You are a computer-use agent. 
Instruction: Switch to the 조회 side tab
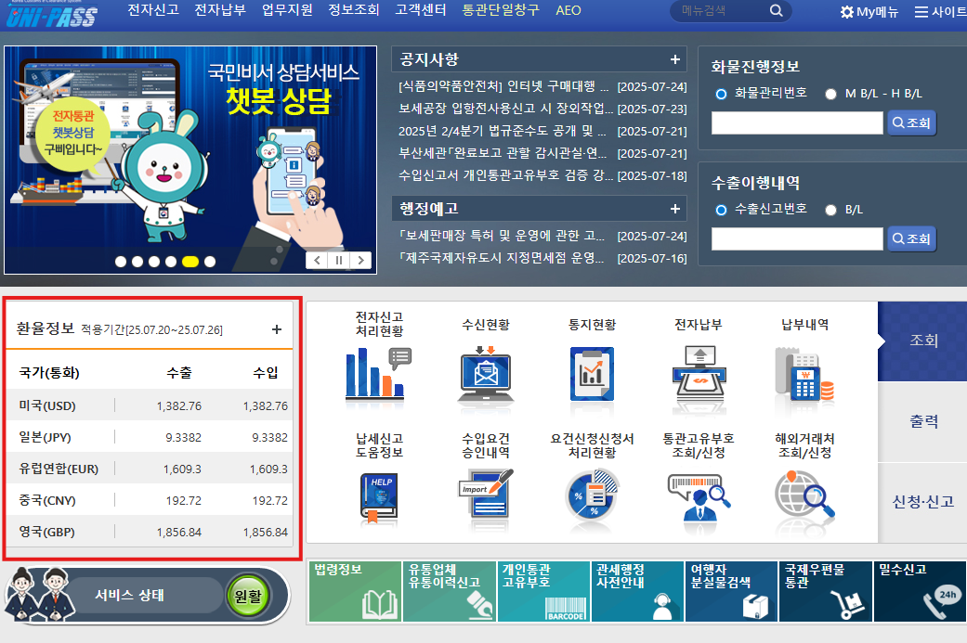point(923,341)
